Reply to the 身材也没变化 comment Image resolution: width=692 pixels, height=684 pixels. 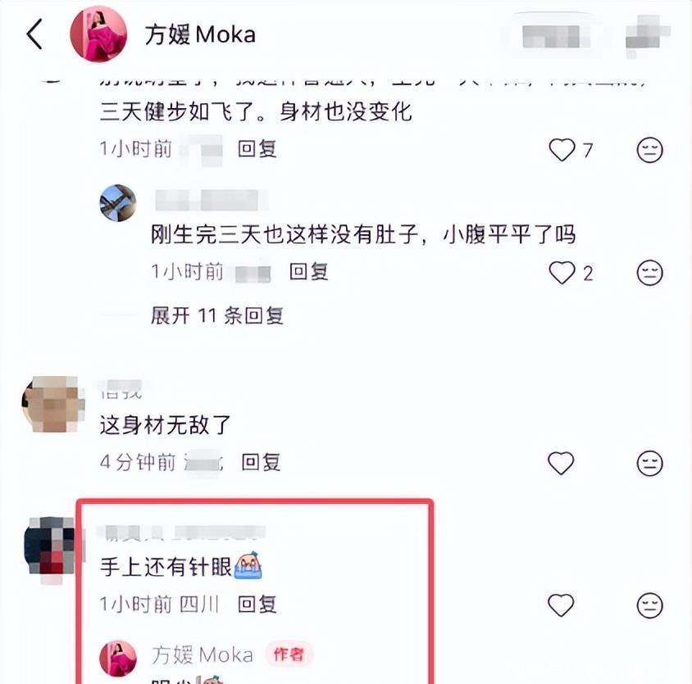(257, 149)
